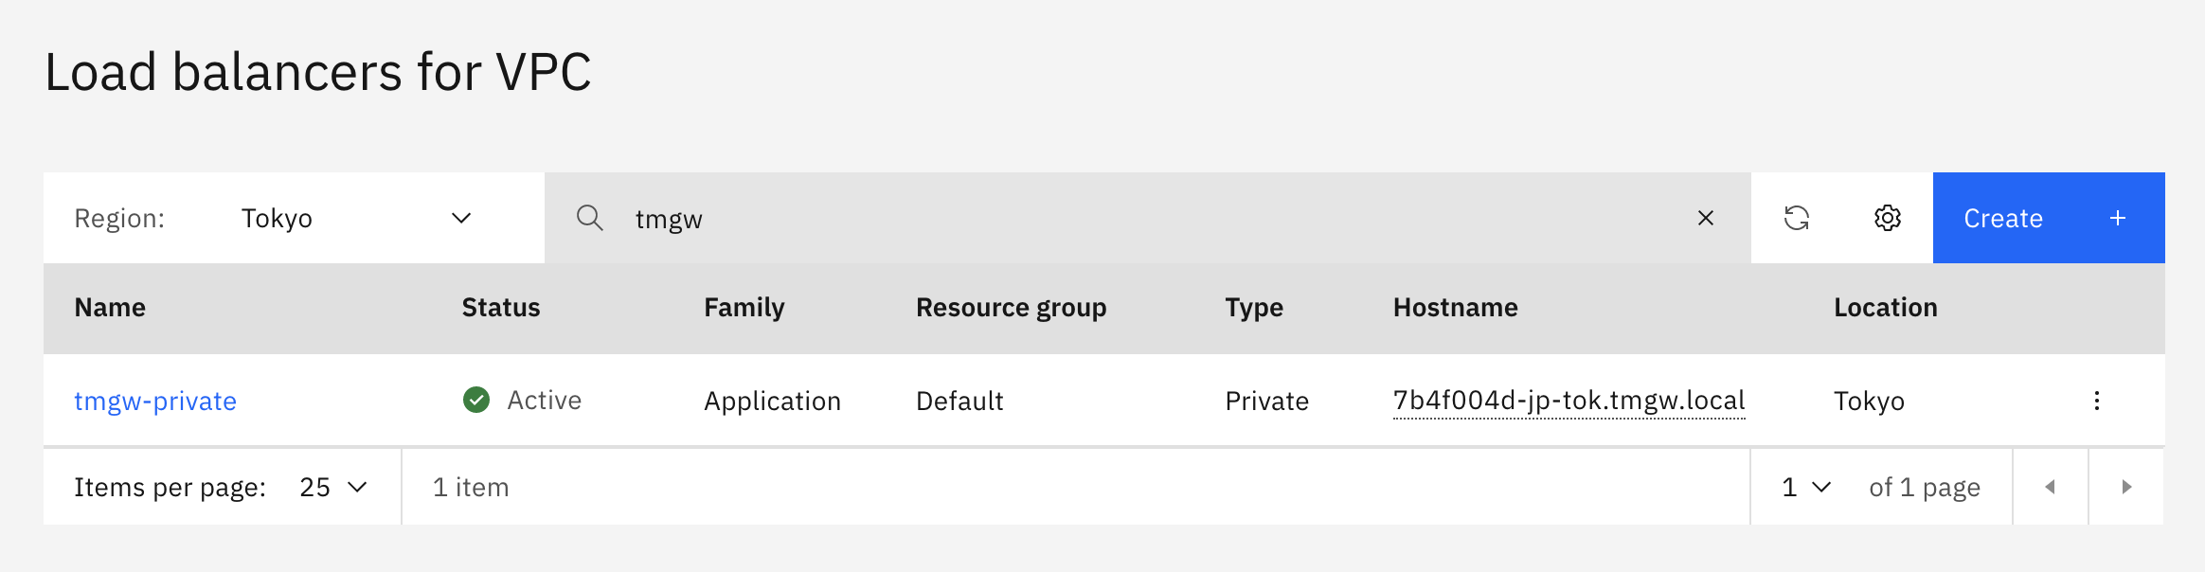Sort by Status column header
The width and height of the screenshot is (2205, 572).
pos(501,308)
